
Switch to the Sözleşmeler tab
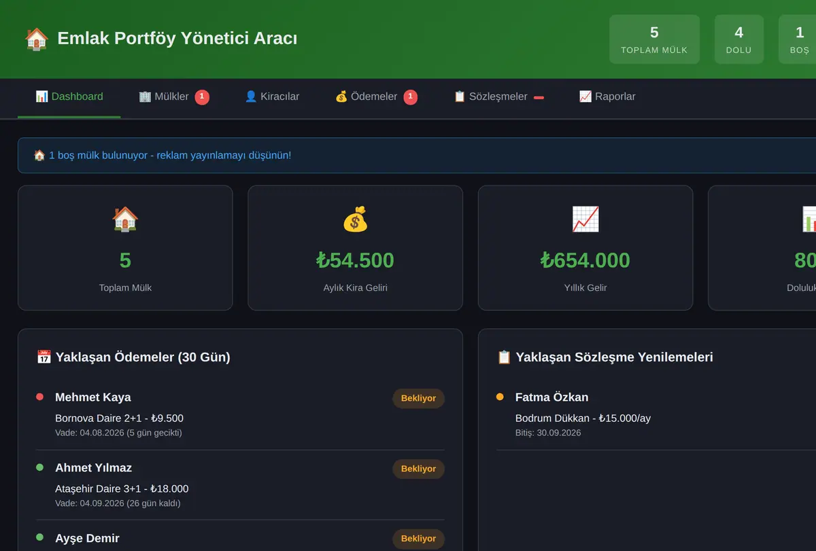tap(498, 97)
